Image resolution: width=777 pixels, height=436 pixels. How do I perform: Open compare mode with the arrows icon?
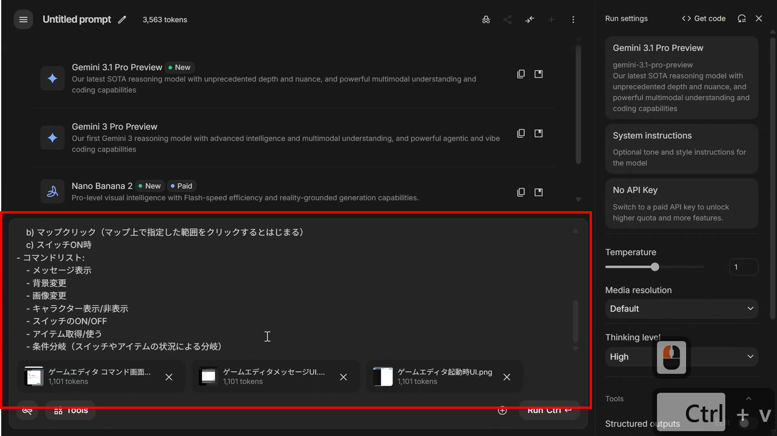pyautogui.click(x=530, y=19)
